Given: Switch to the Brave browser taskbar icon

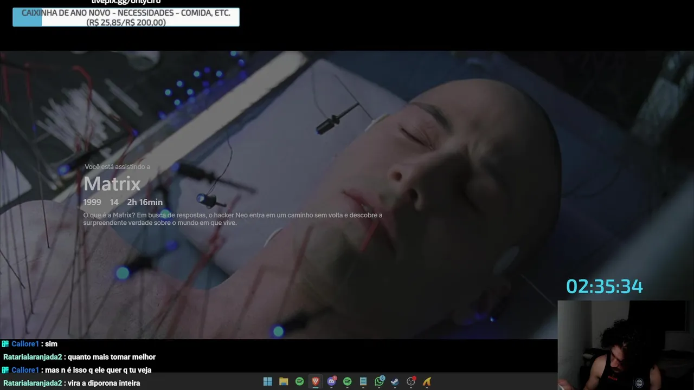Looking at the screenshot, I should 316,381.
